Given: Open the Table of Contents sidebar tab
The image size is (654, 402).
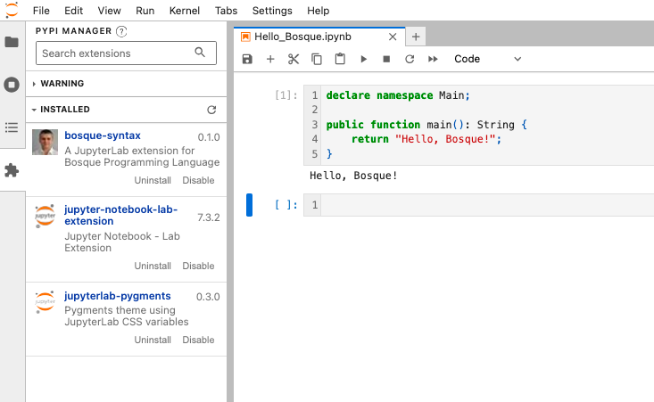Looking at the screenshot, I should 12,127.
